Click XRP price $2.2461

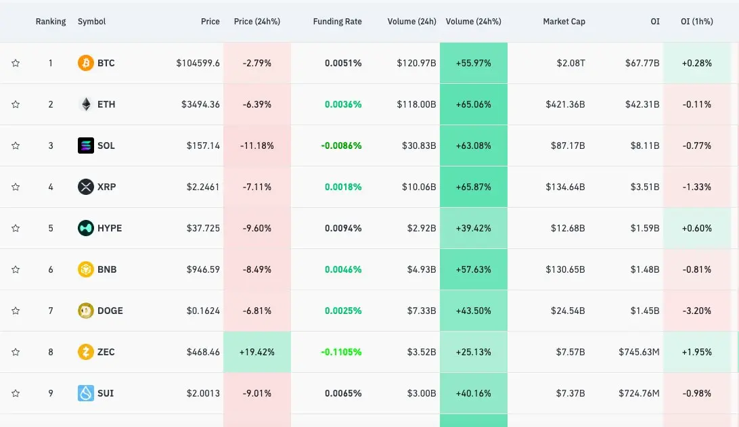click(203, 187)
